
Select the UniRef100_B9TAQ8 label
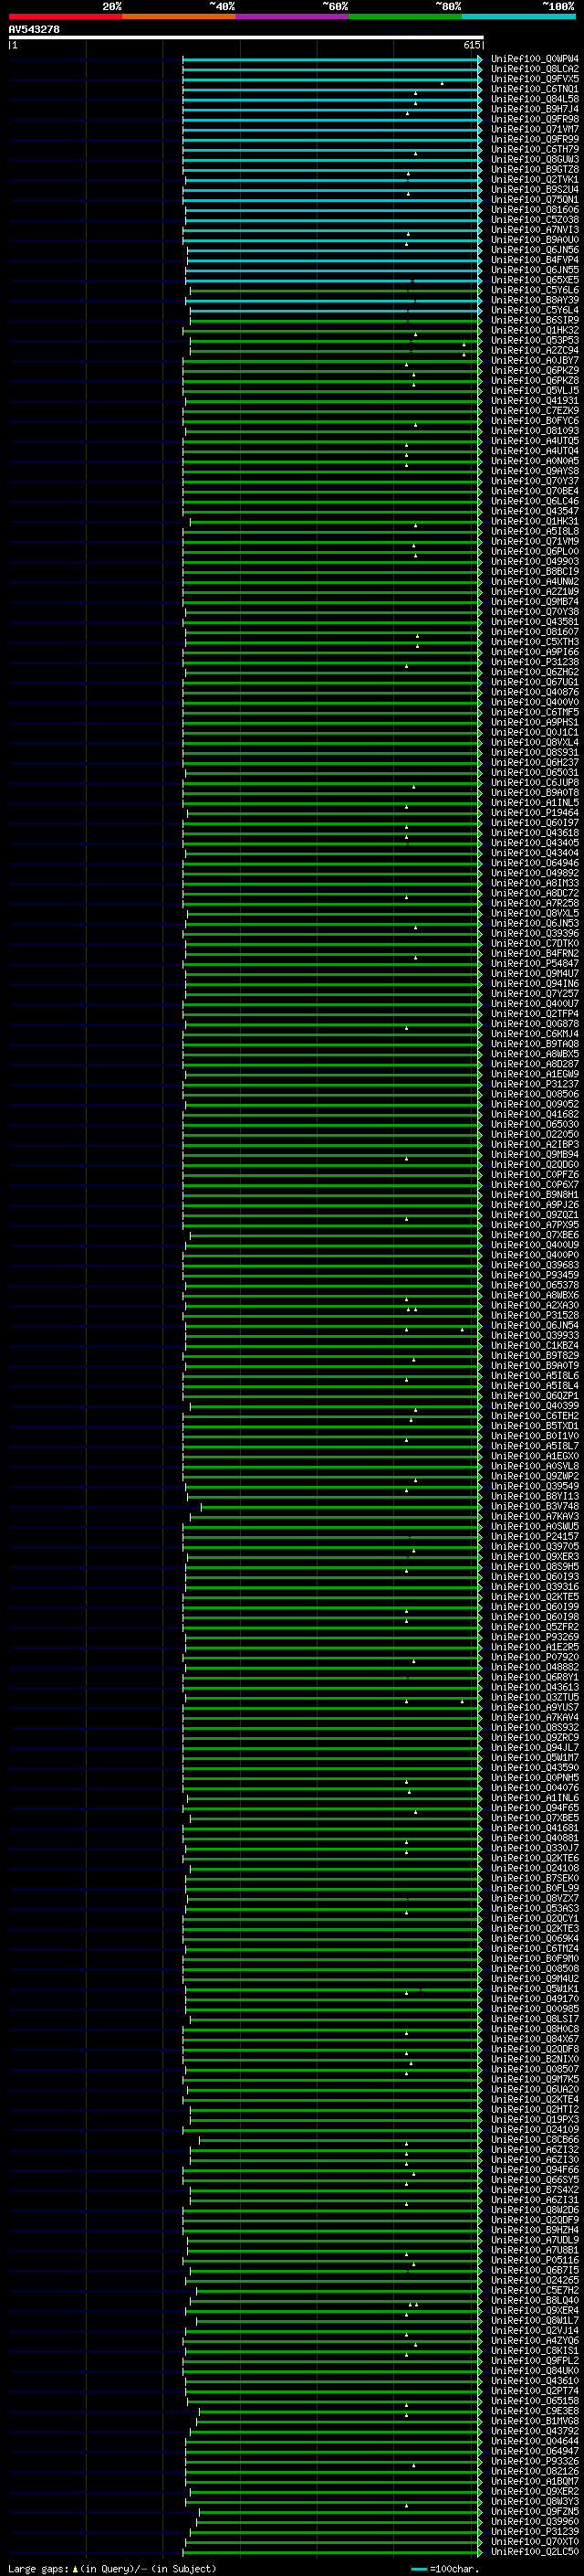pyautogui.click(x=535, y=1044)
